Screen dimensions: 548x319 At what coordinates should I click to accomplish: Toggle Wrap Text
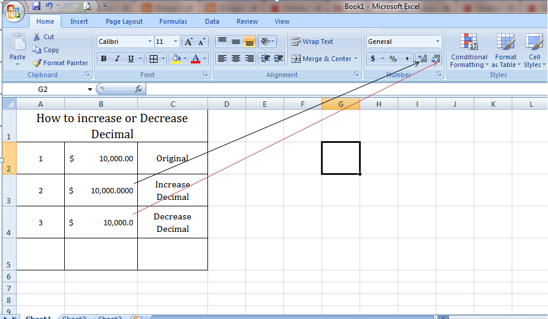(312, 42)
